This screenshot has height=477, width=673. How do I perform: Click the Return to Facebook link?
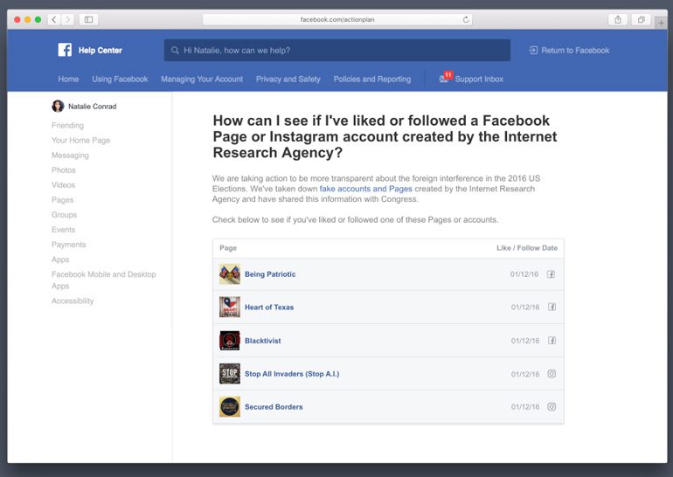pos(575,50)
